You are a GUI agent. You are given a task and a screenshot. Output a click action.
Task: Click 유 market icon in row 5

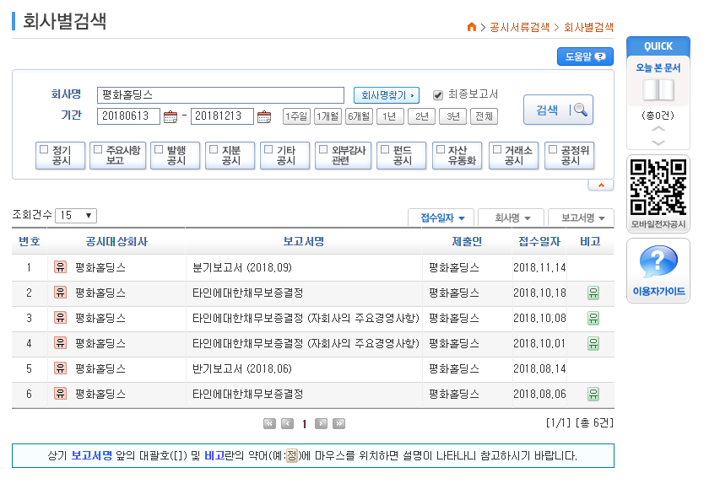[x=60, y=368]
